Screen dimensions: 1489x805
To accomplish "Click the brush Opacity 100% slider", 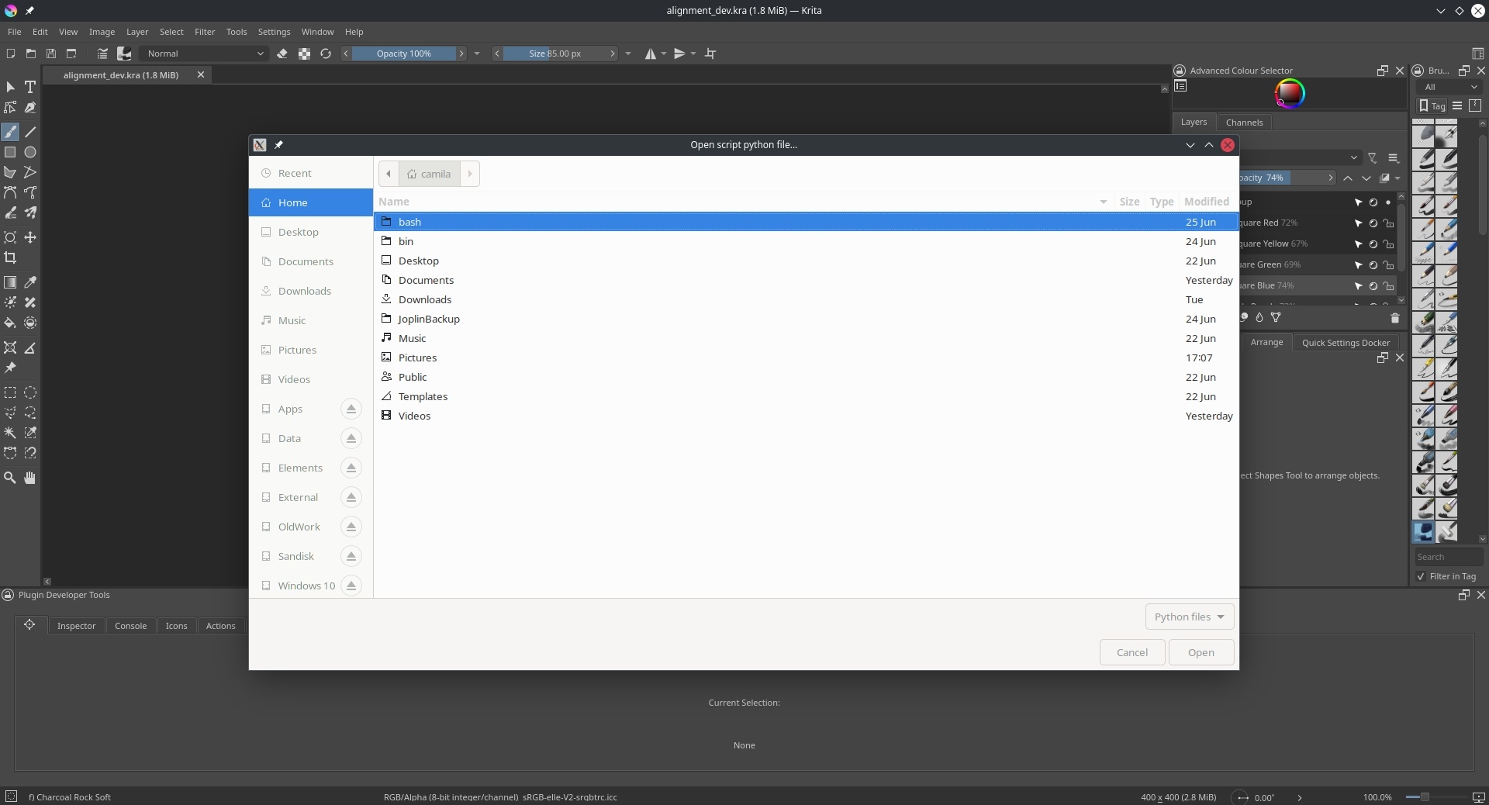I will [404, 54].
